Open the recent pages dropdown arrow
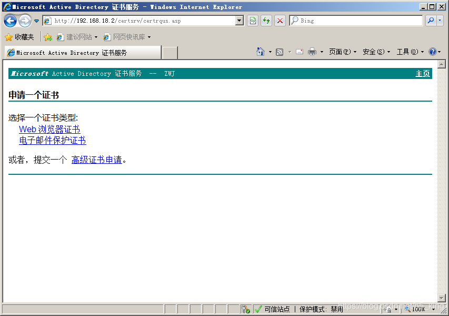 pyautogui.click(x=37, y=21)
